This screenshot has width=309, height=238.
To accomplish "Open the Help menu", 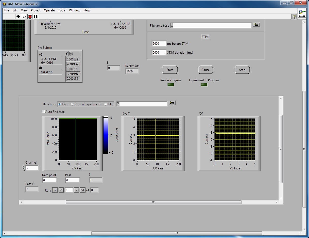I will [x=87, y=10].
